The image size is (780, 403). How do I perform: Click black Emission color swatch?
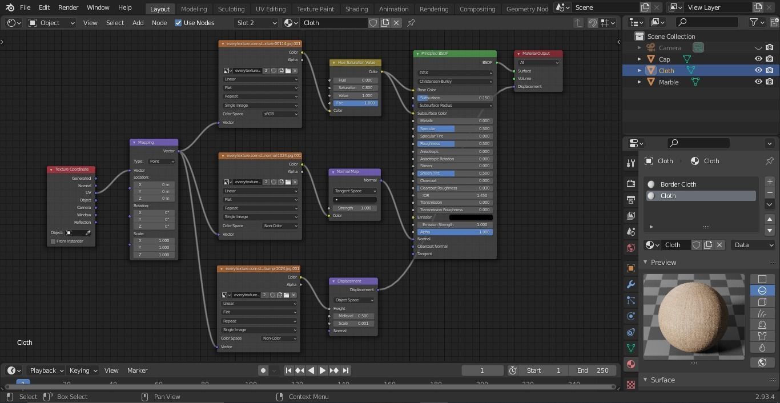click(471, 217)
